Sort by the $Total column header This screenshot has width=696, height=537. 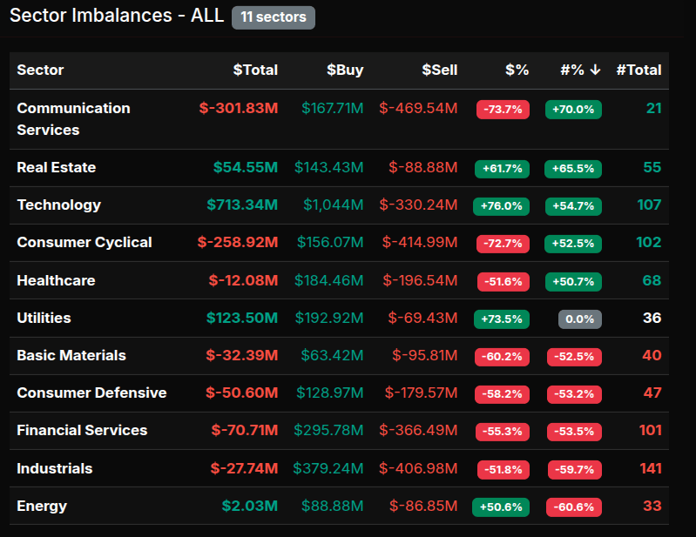(x=254, y=70)
